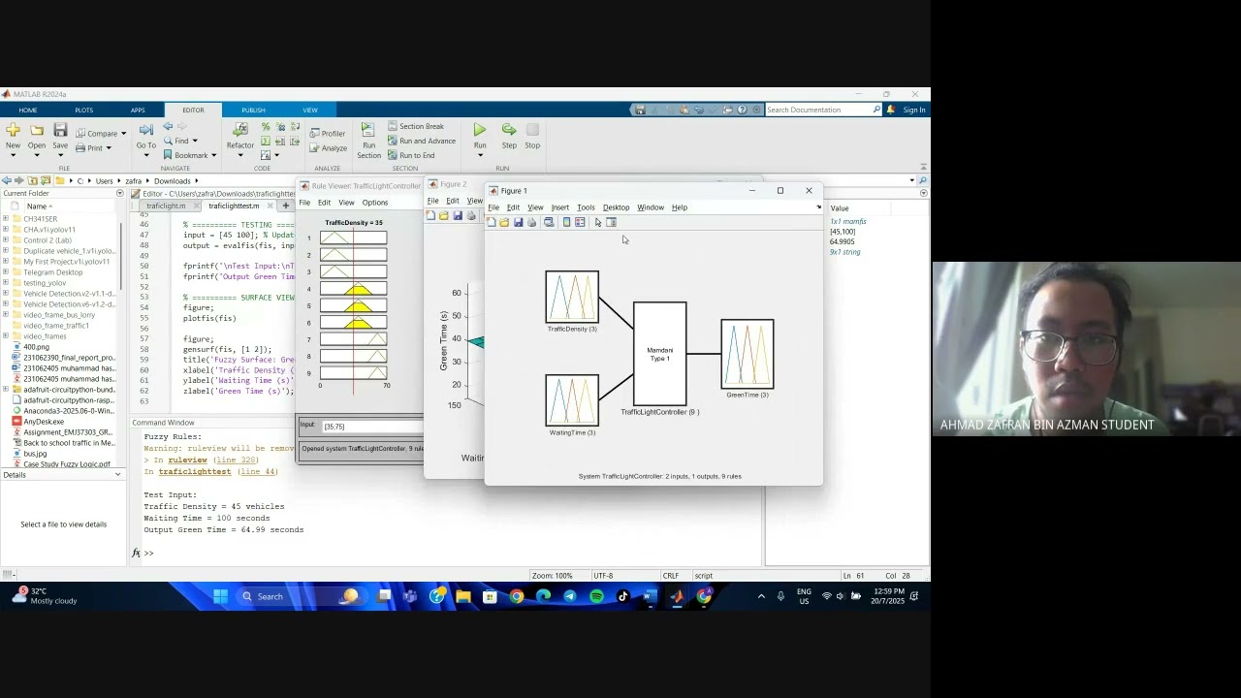Viewport: 1241px width, 698px height.
Task: Open the Run button dropdown arrow
Action: point(480,155)
